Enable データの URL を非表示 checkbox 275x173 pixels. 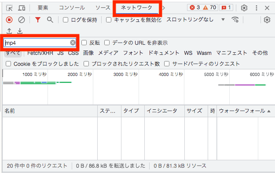click(107, 43)
